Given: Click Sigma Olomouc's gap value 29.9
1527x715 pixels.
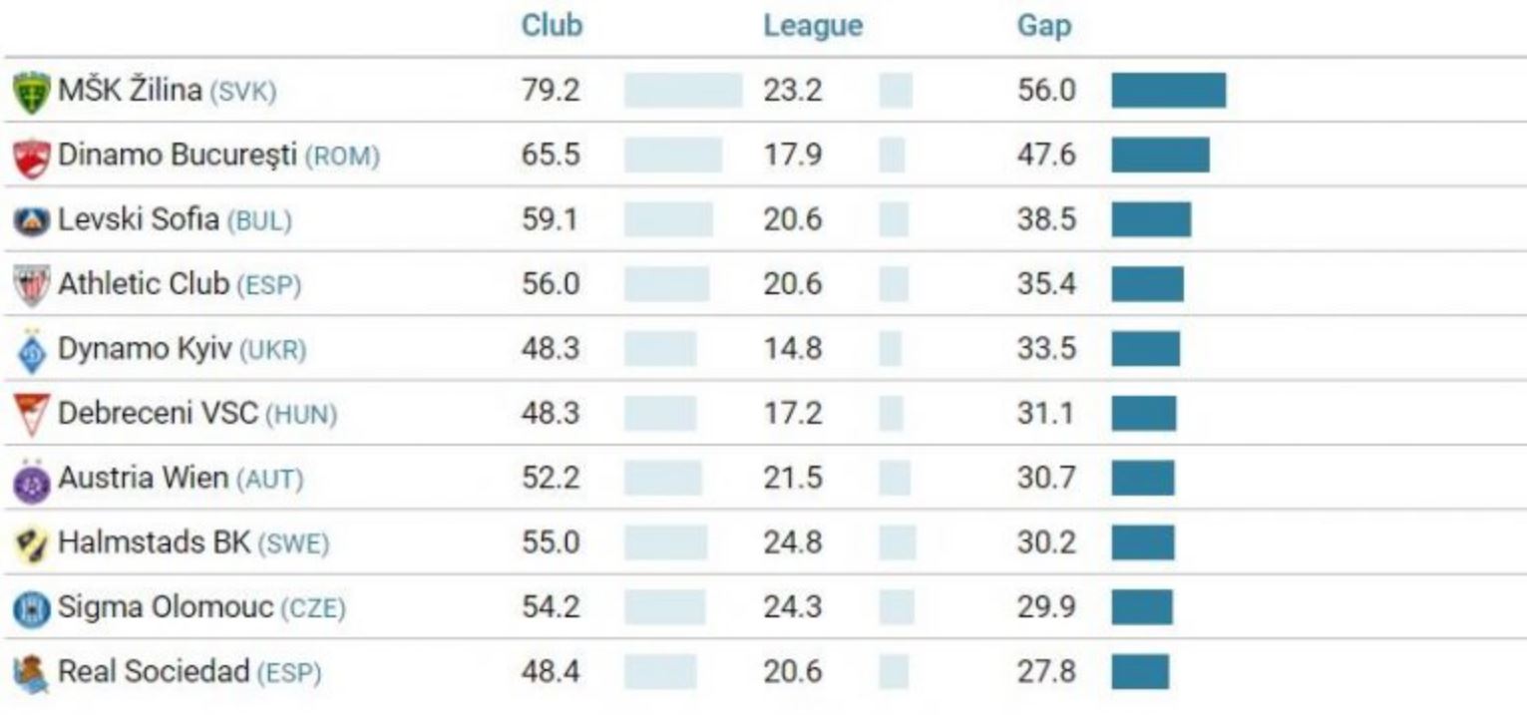Looking at the screenshot, I should (1046, 607).
